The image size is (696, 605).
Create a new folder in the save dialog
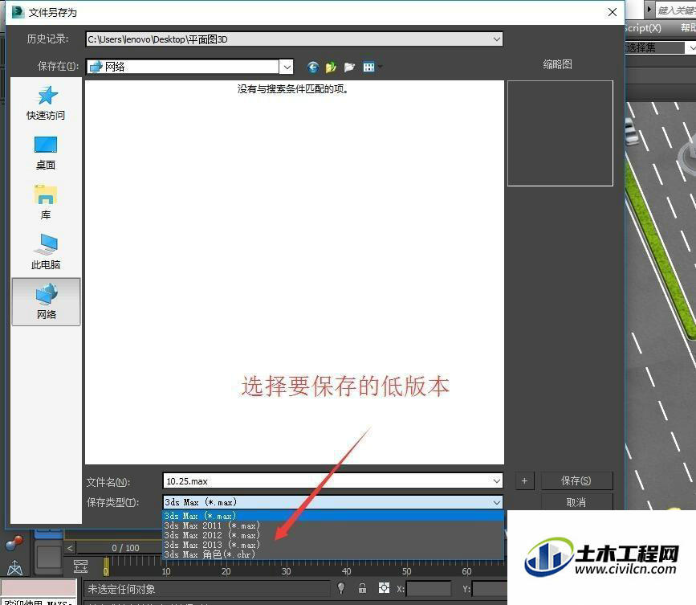349,67
